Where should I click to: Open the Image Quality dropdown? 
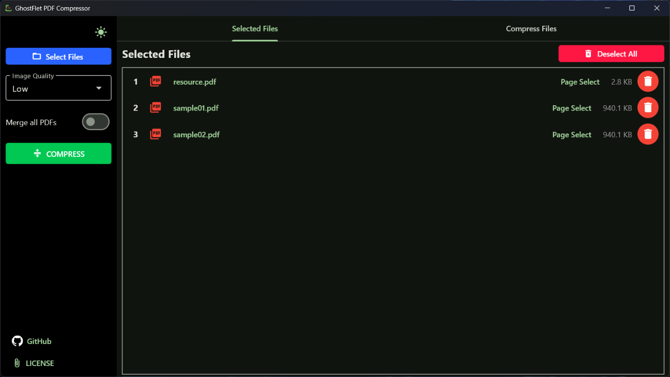pyautogui.click(x=58, y=89)
